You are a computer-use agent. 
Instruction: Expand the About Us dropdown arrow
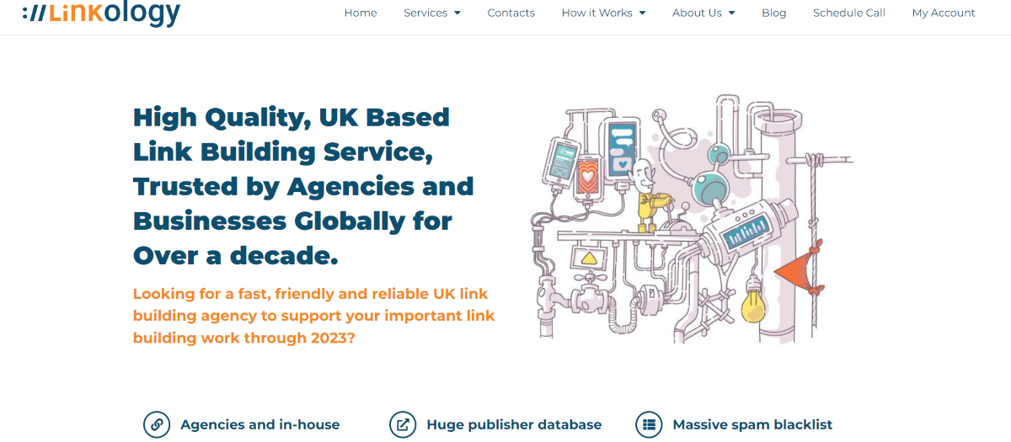[731, 13]
